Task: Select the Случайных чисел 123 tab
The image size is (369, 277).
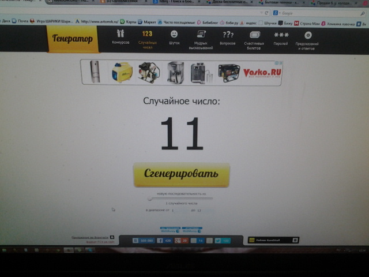Action: [148, 40]
